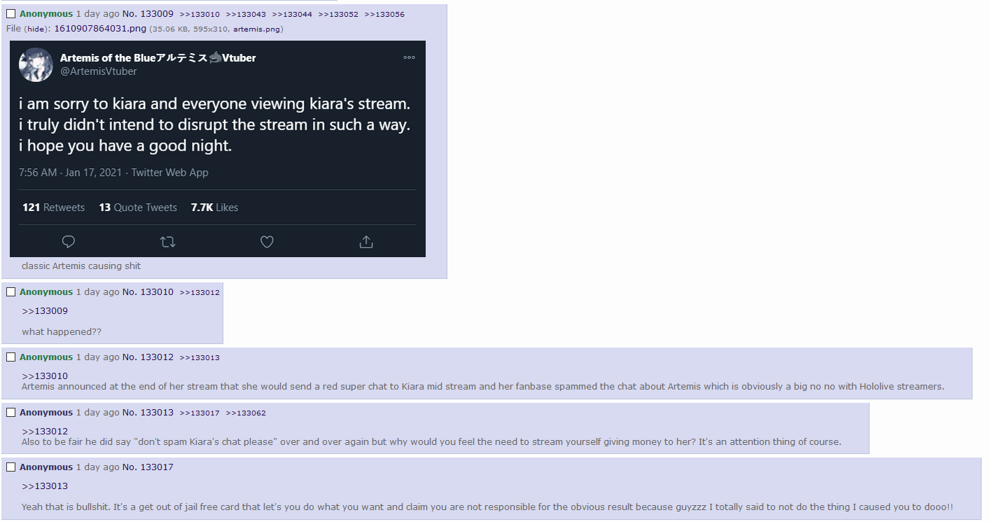Image resolution: width=990 pixels, height=522 pixels.
Task: Select the checkbox on post No. 133013
Action: [x=11, y=413]
